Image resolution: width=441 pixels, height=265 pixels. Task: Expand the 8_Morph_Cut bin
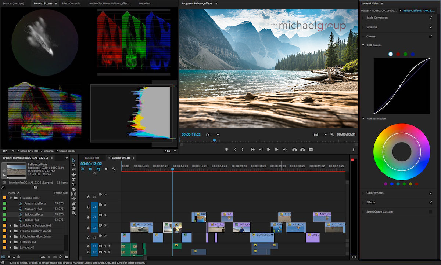(x=11, y=242)
